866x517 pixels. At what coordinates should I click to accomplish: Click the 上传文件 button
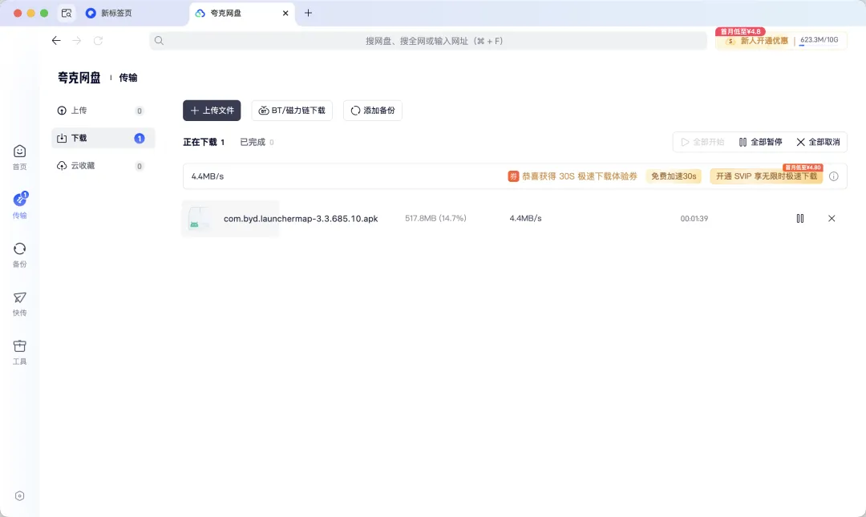[x=212, y=111]
